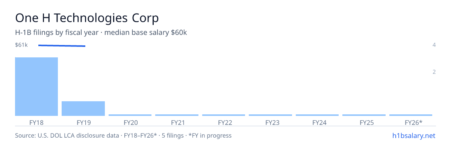The image size is (451, 150).
Task: Click the median base salary subtitle
Action: coord(146,33)
